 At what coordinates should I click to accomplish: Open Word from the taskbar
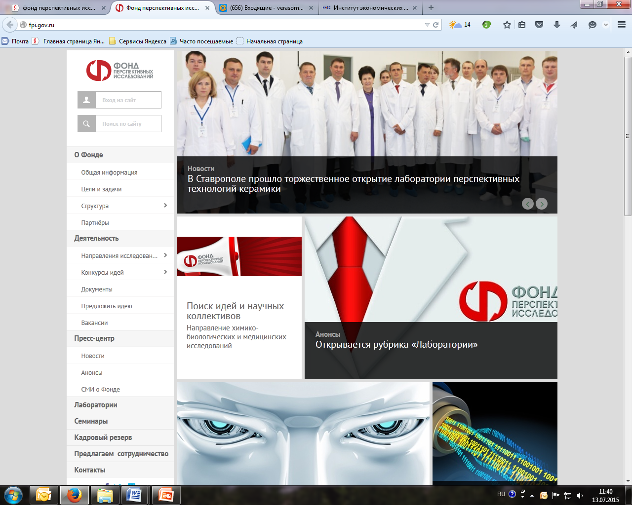click(134, 495)
